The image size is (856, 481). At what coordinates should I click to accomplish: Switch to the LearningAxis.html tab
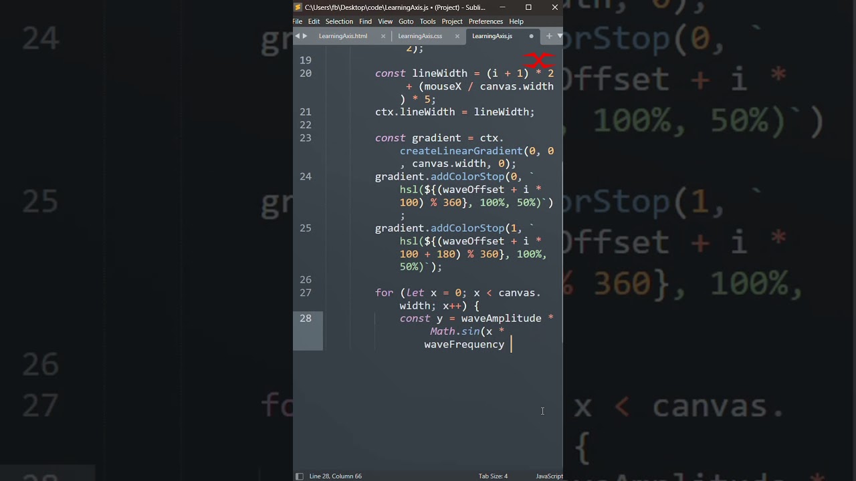coord(343,36)
